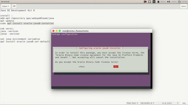The width and height of the screenshot is (188, 105).
Task: Click the line 'add-apt-repository ppa:webupd8team/java'
Action: pos(27,18)
